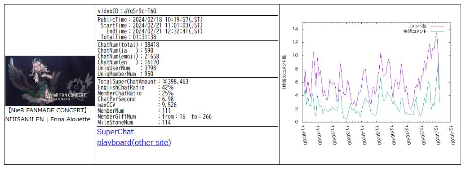This screenshot has width=466, height=172.
Task: Click the ChatNum(total) 38418 row
Action: (128, 45)
